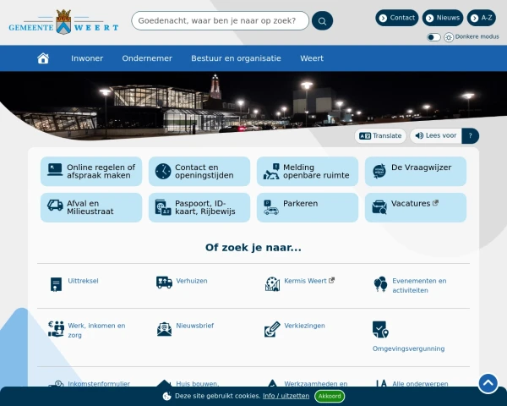Start Lees voor read-aloud
The height and width of the screenshot is (406, 507).
[436, 135]
